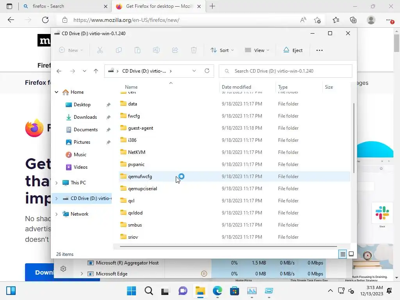Sort by the Size column header

point(329,87)
